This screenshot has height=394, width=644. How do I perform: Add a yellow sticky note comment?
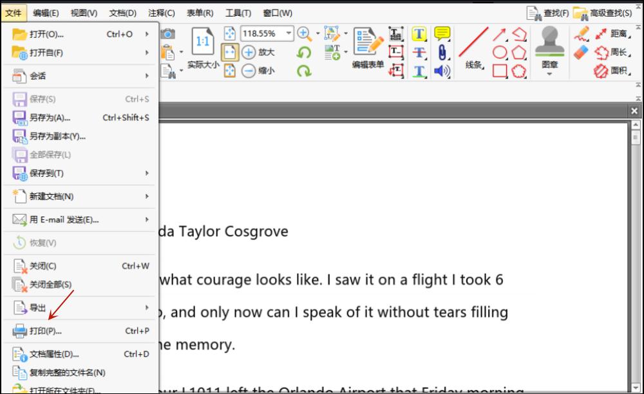(x=442, y=33)
